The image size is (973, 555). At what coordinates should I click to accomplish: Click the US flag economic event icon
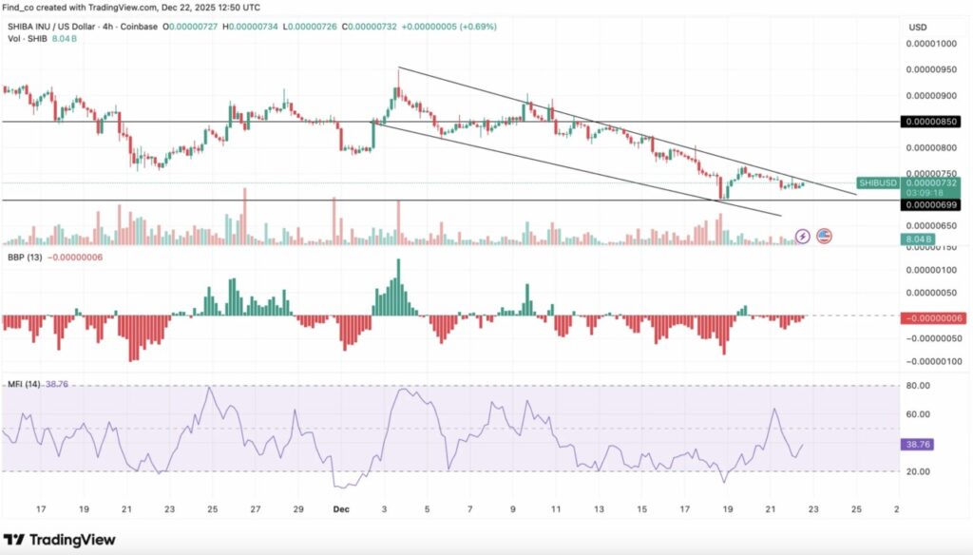pyautogui.click(x=824, y=235)
